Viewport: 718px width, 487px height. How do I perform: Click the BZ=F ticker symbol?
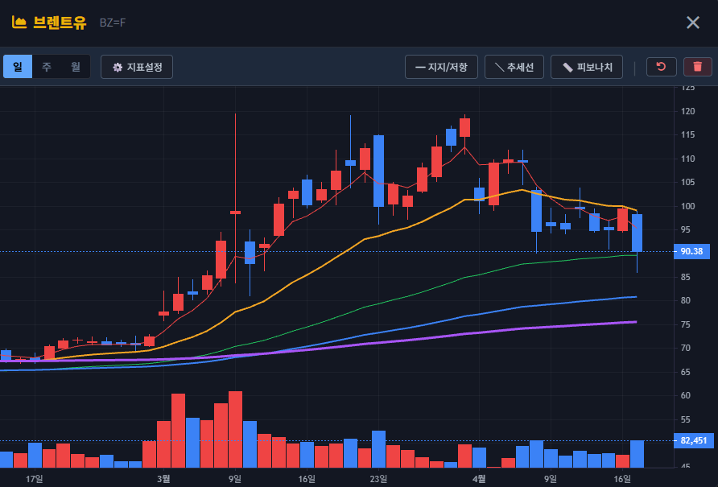tap(113, 23)
